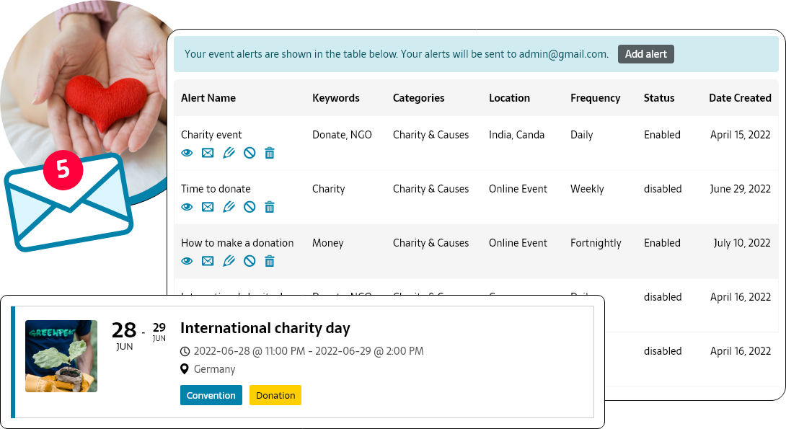786x429 pixels.
Task: Disable "Charity event" using its block icon
Action: click(249, 153)
